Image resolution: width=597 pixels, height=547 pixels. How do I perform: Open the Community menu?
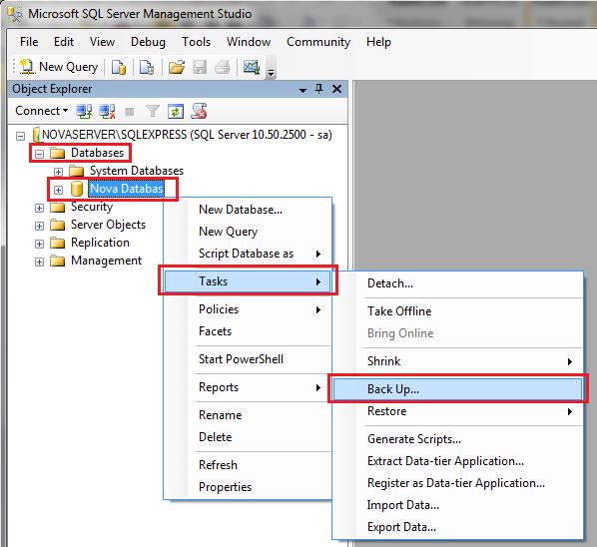pos(318,42)
